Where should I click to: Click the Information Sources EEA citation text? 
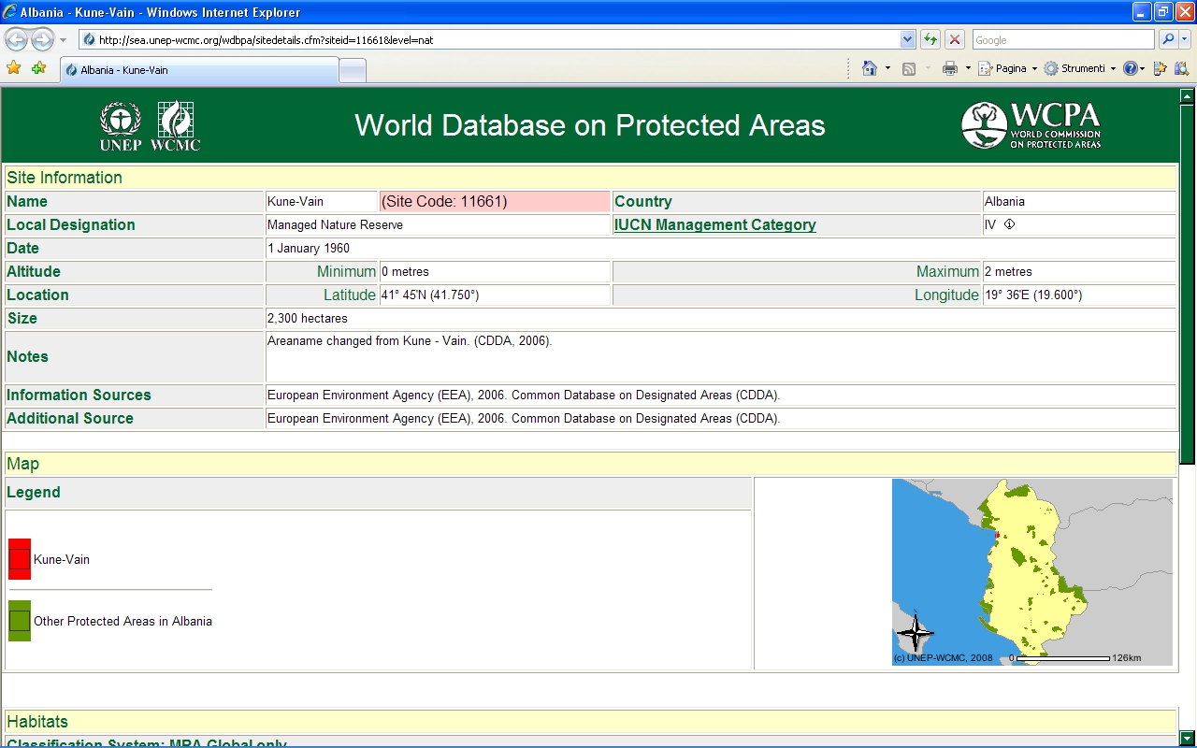click(x=524, y=396)
